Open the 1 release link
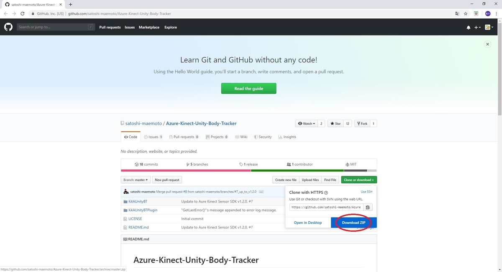 [248, 164]
